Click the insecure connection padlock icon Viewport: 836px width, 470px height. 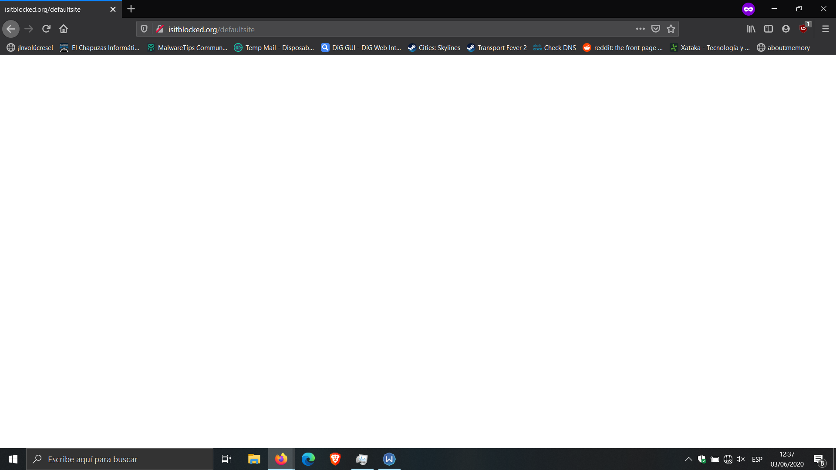[x=160, y=29]
